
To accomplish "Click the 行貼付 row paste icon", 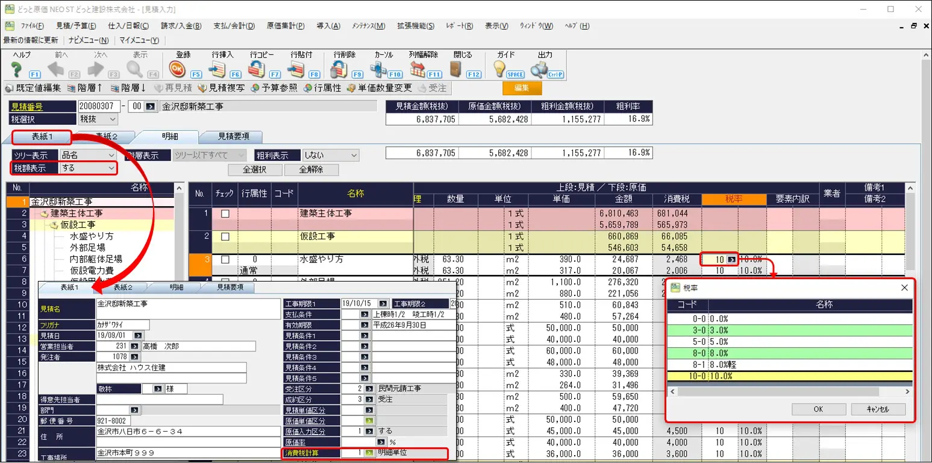I will [x=296, y=69].
